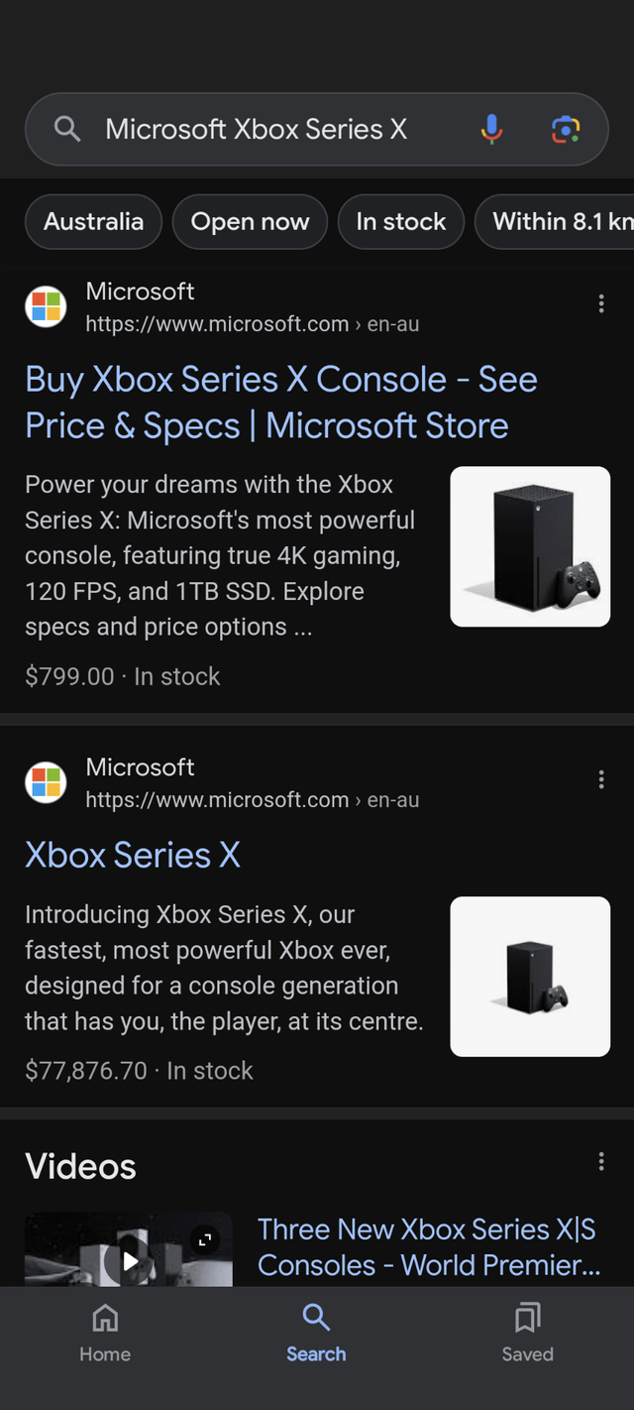The width and height of the screenshot is (634, 1410).
Task: Open Google Lens camera search
Action: [566, 129]
